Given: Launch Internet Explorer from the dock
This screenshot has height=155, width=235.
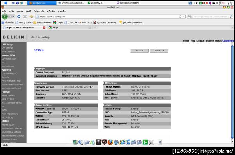Looking at the screenshot, I should pyautogui.click(x=122, y=142).
